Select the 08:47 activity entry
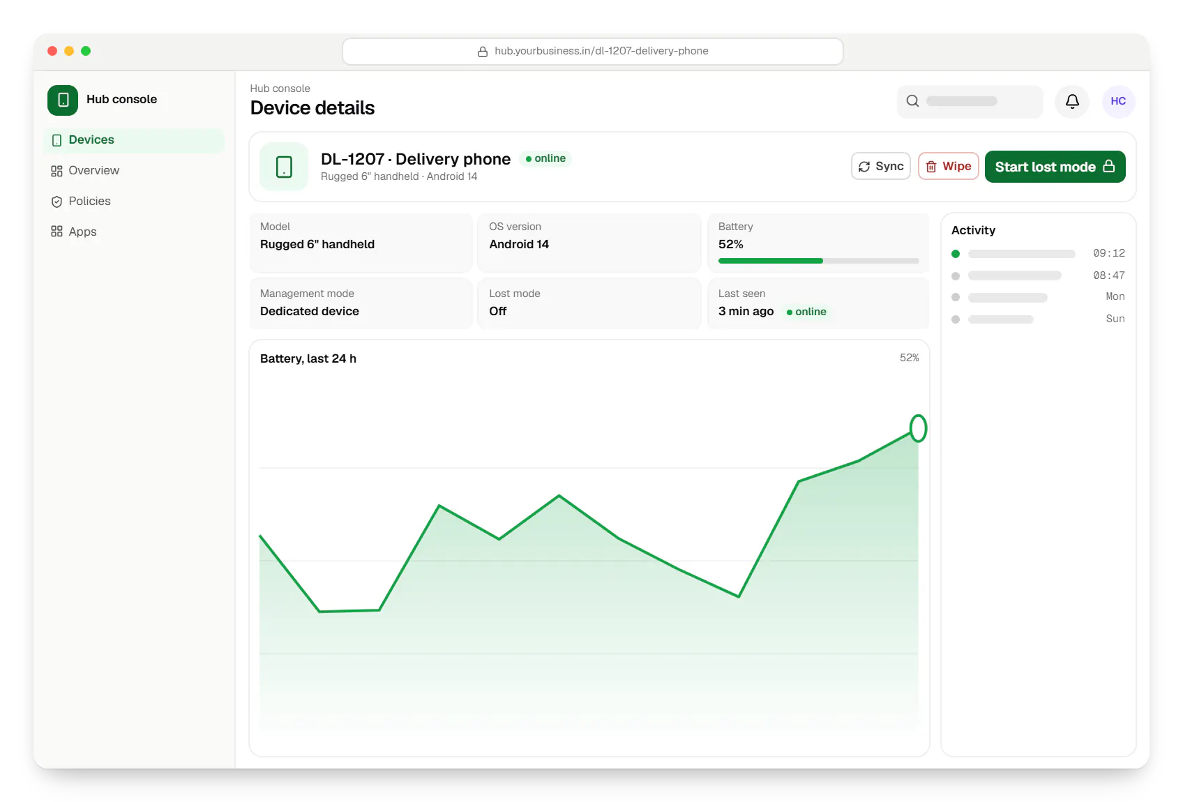This screenshot has height=802, width=1183. tap(1038, 275)
